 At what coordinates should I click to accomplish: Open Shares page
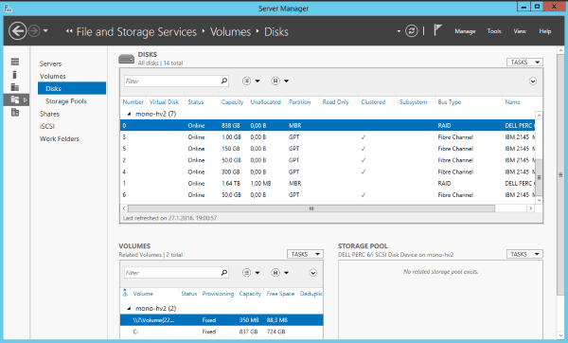coord(49,114)
